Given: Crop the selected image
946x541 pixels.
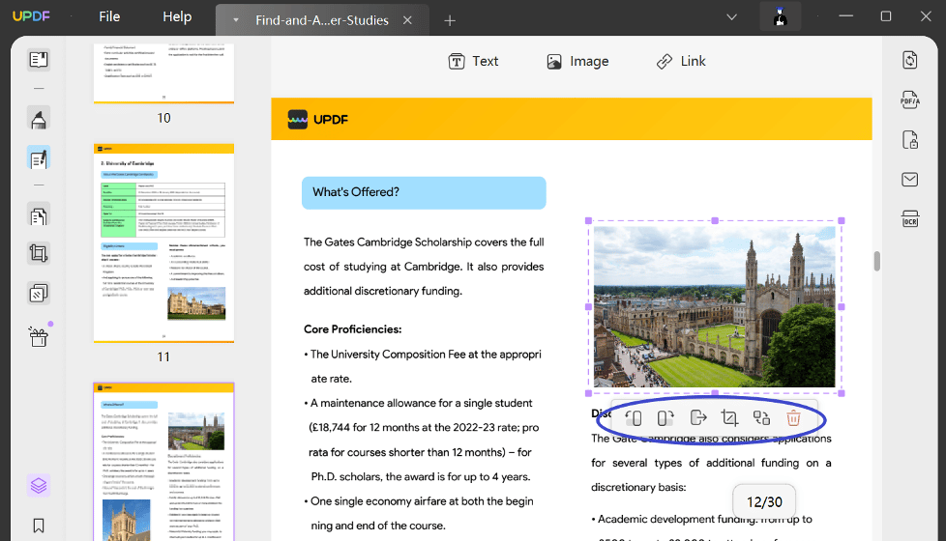Looking at the screenshot, I should click(730, 417).
